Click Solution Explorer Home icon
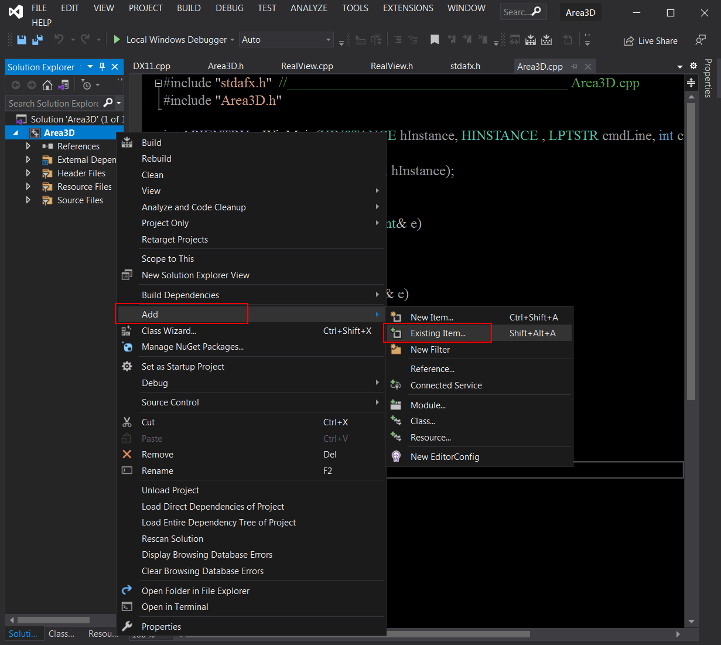Image resolution: width=721 pixels, height=645 pixels. click(x=47, y=85)
